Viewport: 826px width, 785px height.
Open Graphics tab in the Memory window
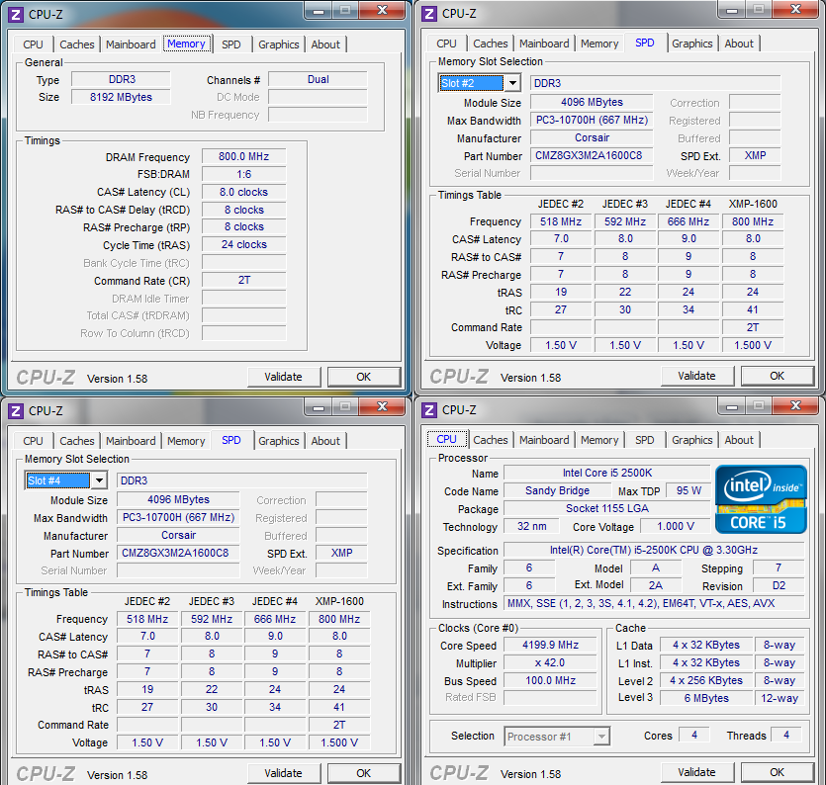[278, 44]
